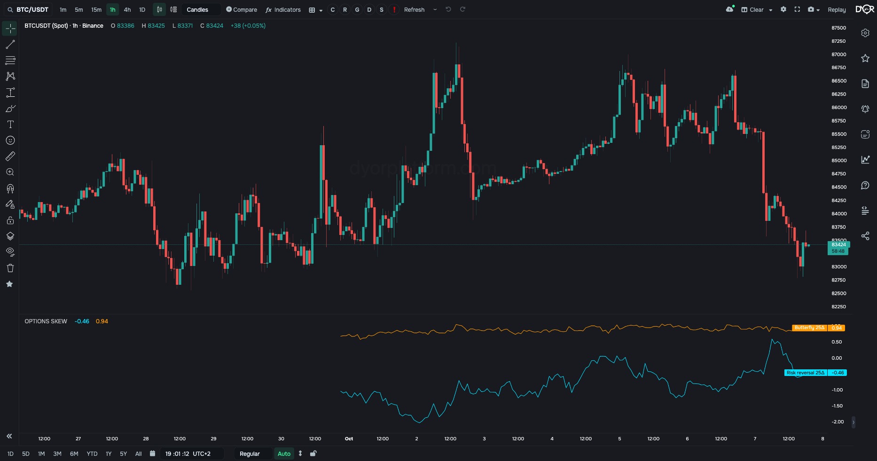Image resolution: width=877 pixels, height=461 pixels.
Task: Open the go-to-date calendar icon
Action: point(152,453)
